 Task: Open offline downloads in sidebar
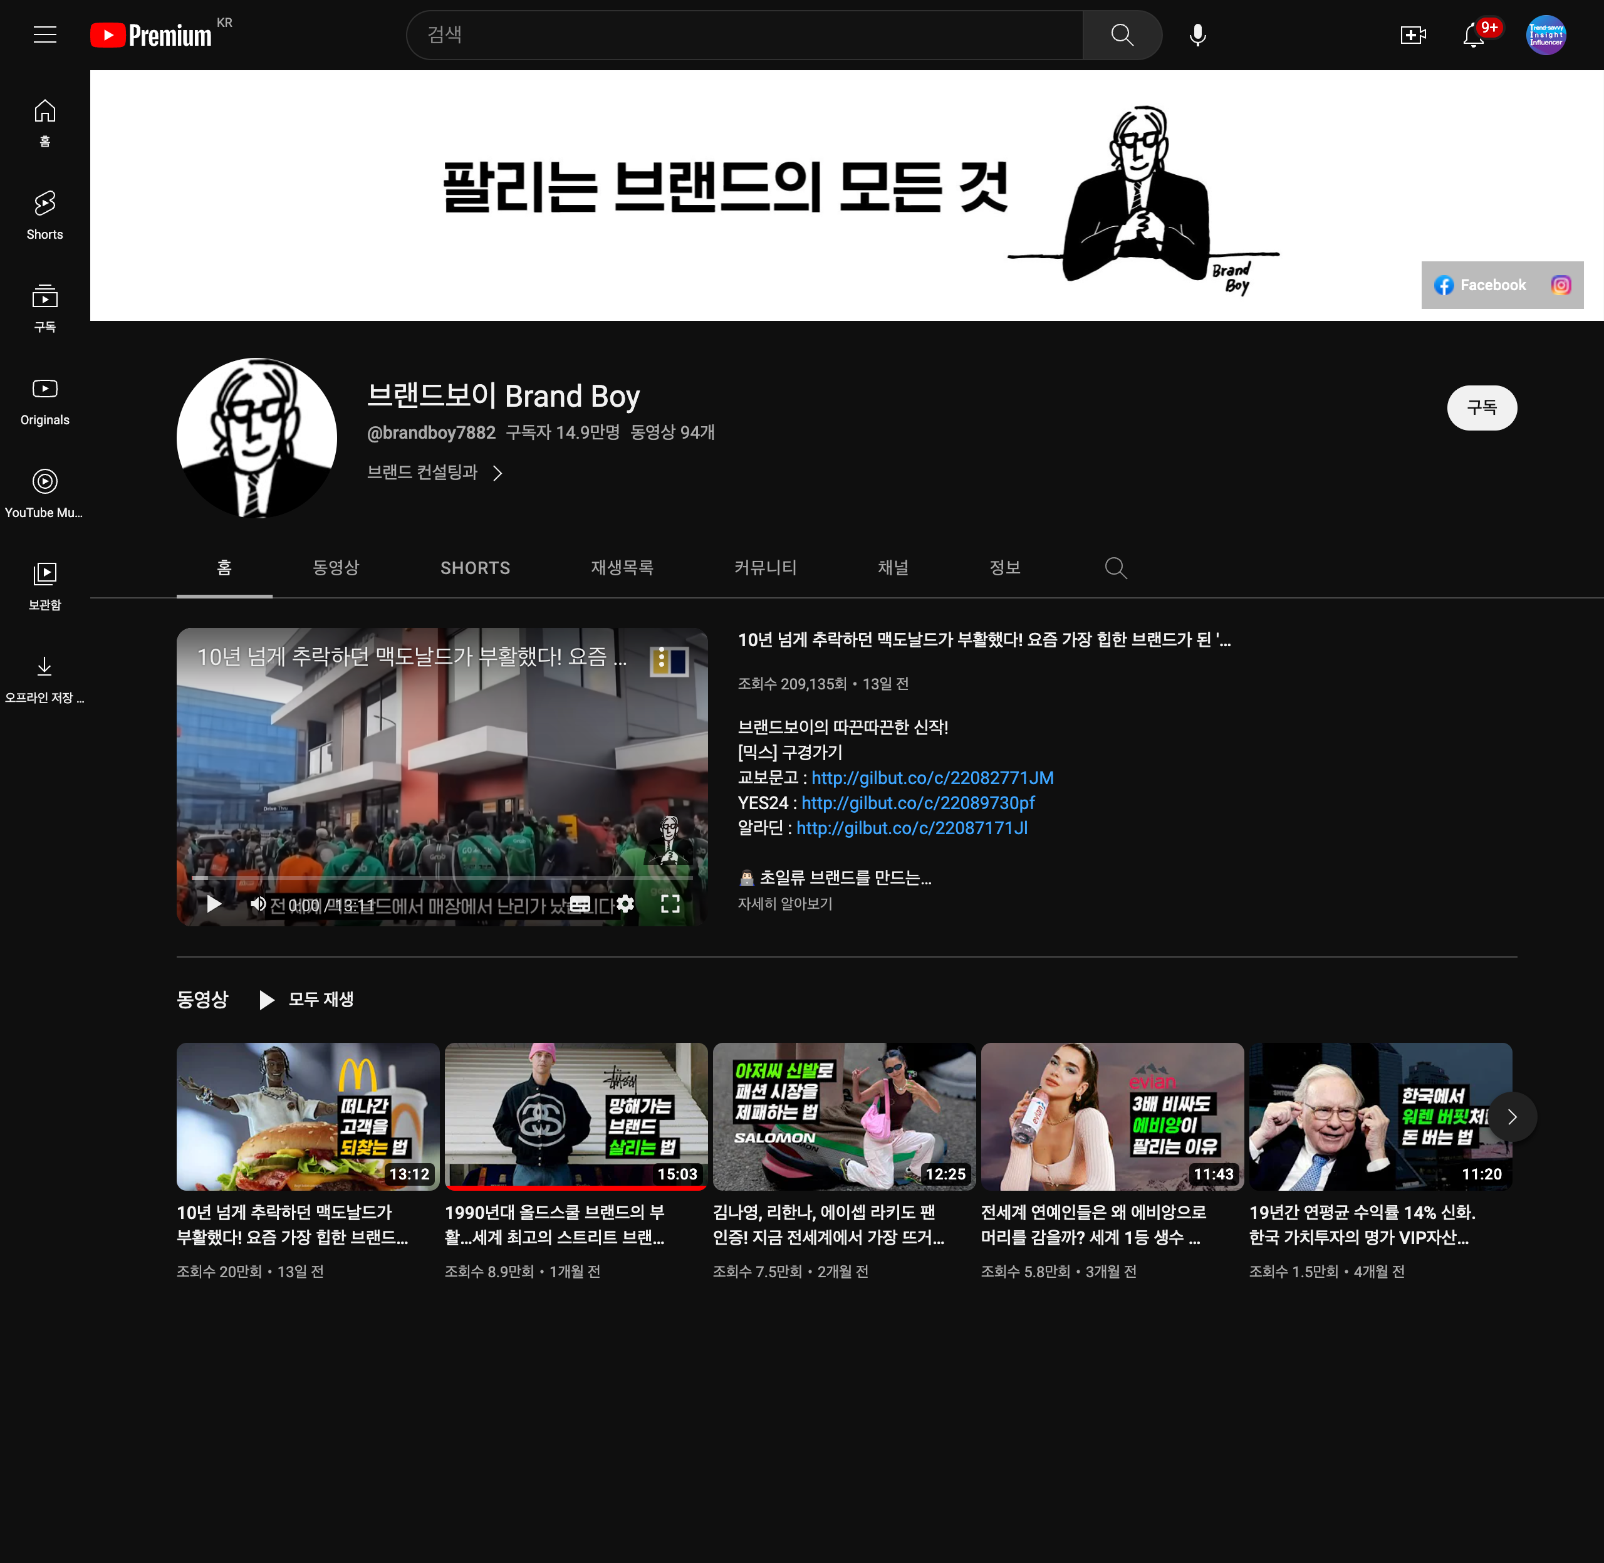pyautogui.click(x=45, y=680)
